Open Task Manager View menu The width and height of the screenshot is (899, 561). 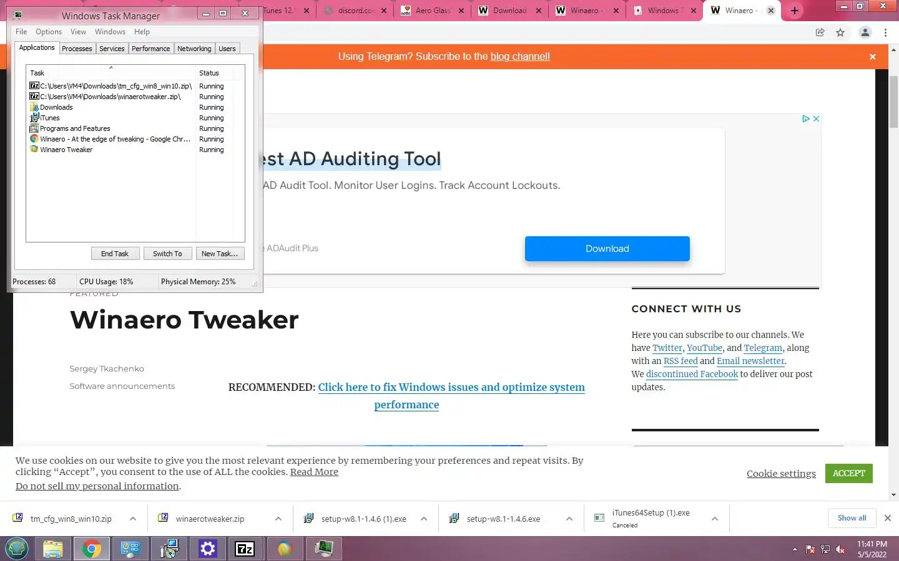78,32
